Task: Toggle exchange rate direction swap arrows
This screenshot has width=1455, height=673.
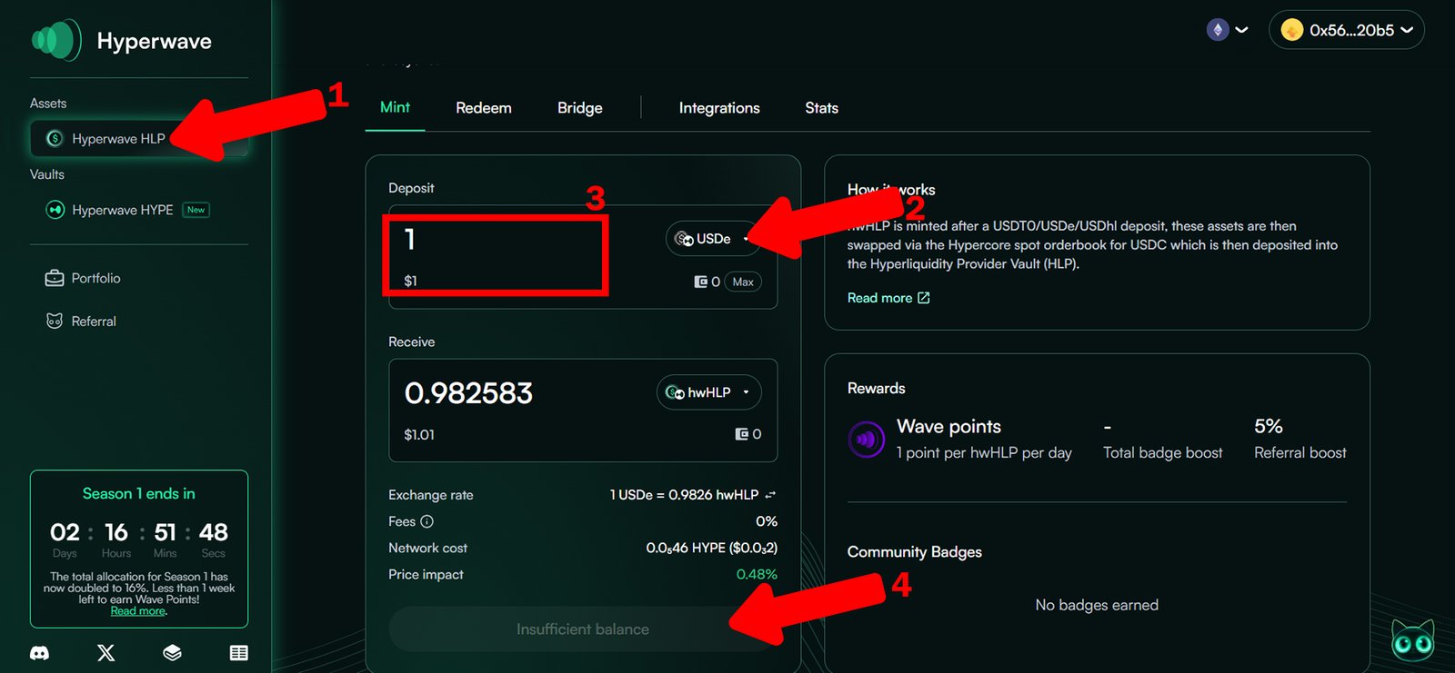Action: 770,495
